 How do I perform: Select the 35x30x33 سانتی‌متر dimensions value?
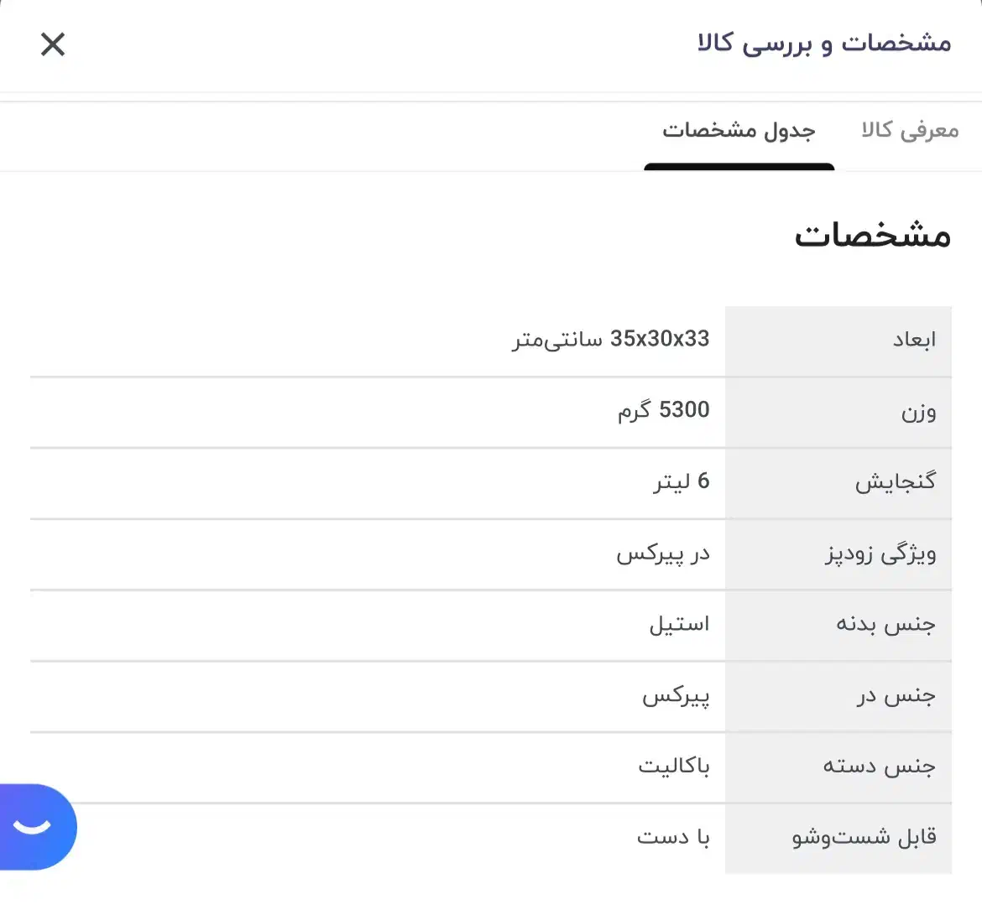611,340
